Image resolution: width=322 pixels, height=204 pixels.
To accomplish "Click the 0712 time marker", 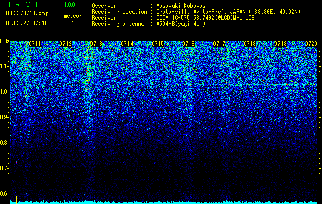I will coord(66,44).
